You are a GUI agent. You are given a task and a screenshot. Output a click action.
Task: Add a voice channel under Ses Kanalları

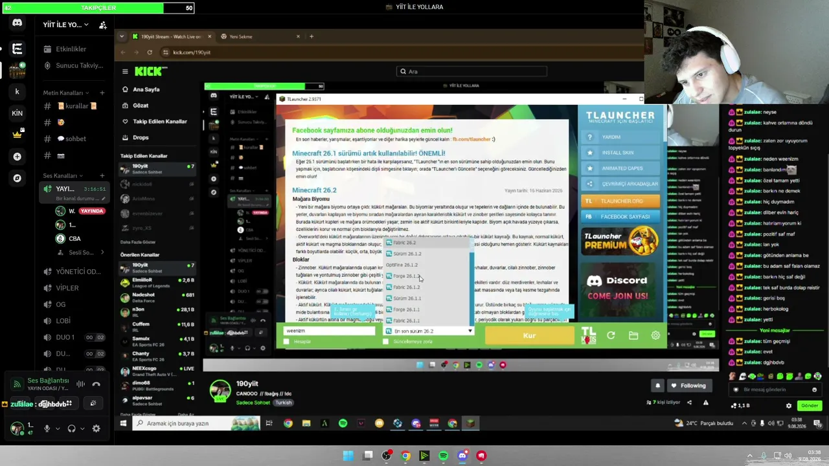[102, 175]
